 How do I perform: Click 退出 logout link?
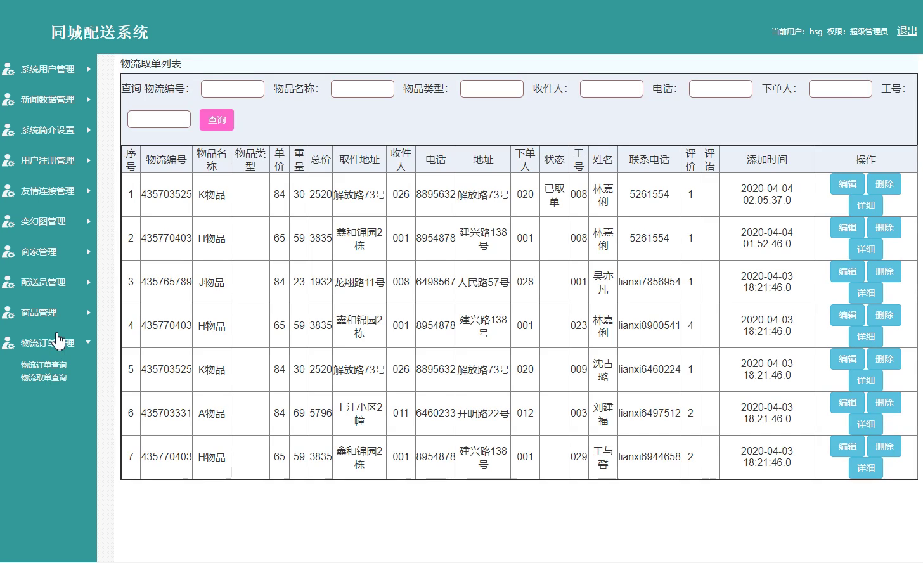point(907,31)
